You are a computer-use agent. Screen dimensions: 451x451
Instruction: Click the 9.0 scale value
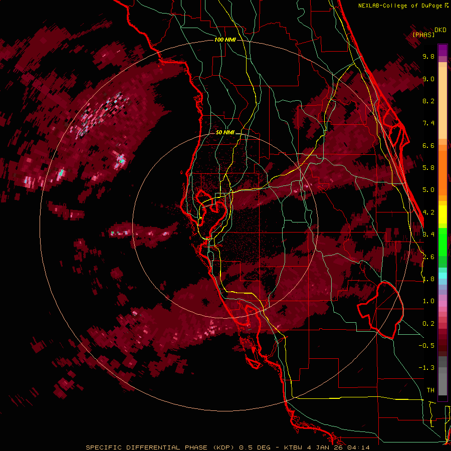[x=428, y=79]
